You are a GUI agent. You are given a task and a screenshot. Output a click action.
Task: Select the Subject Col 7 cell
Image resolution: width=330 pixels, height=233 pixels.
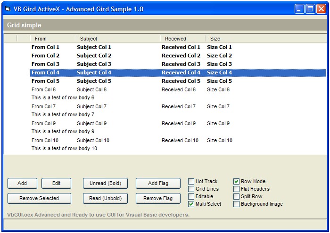coord(91,106)
